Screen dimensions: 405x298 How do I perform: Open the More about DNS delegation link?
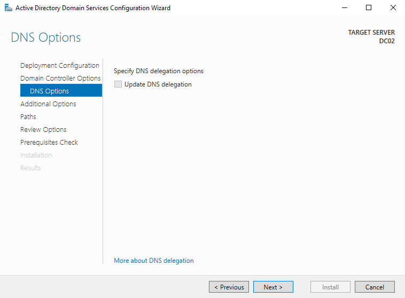154,261
